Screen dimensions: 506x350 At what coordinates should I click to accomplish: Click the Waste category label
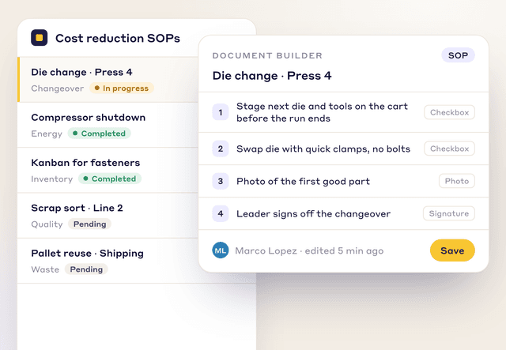(x=45, y=269)
